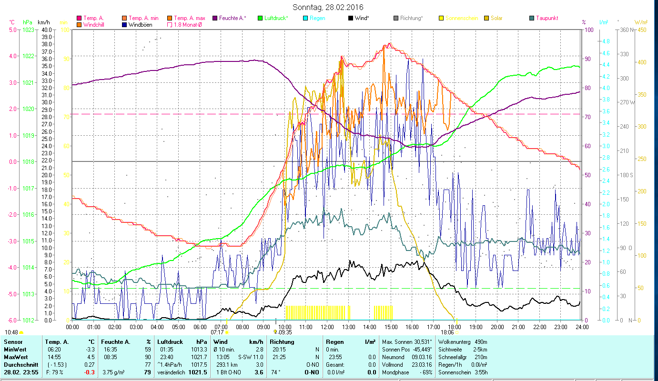Screen dimensions: 658x381
Task: Select the Richtung column header in the data table
Action: coord(282,341)
